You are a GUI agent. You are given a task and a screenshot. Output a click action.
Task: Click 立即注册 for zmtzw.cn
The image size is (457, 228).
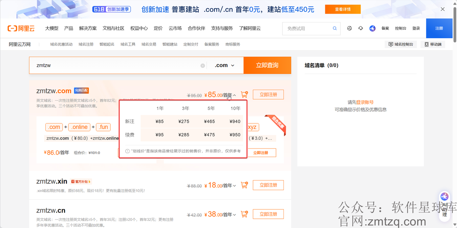pos(268,214)
